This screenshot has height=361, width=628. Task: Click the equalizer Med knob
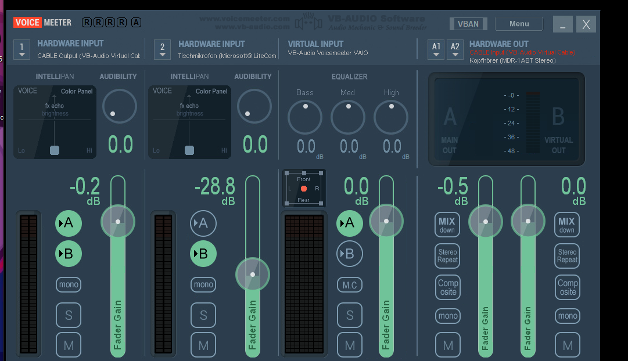coord(348,117)
